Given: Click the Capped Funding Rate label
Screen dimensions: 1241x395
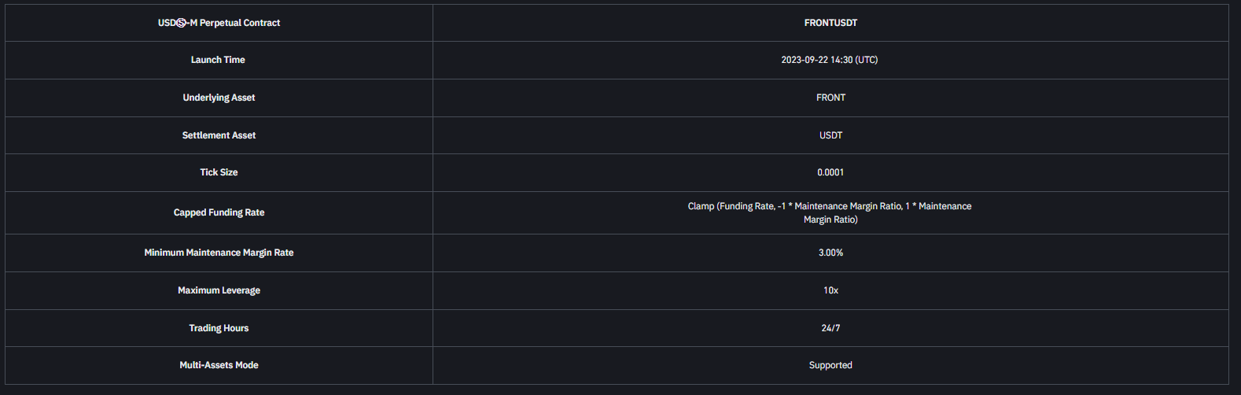Looking at the screenshot, I should tap(219, 212).
